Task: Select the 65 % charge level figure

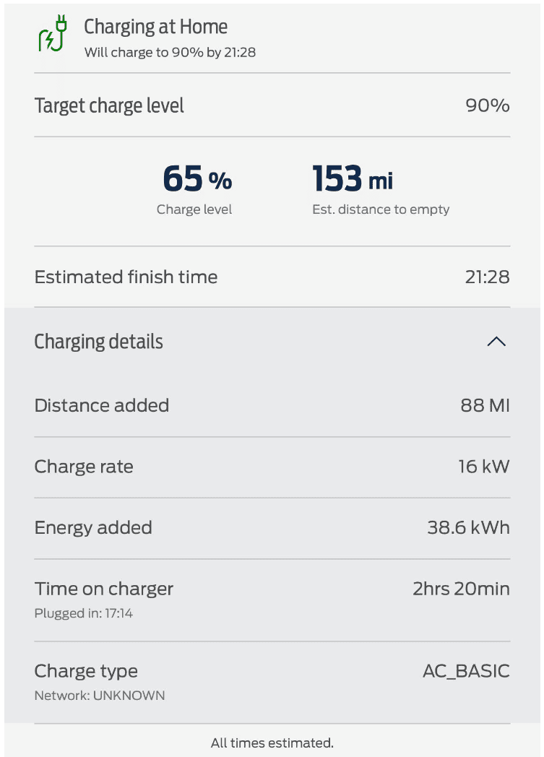Action: (x=197, y=178)
